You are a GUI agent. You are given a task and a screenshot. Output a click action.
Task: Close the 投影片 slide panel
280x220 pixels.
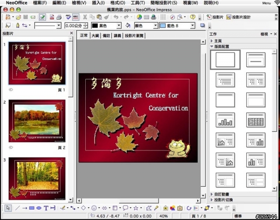[71, 33]
